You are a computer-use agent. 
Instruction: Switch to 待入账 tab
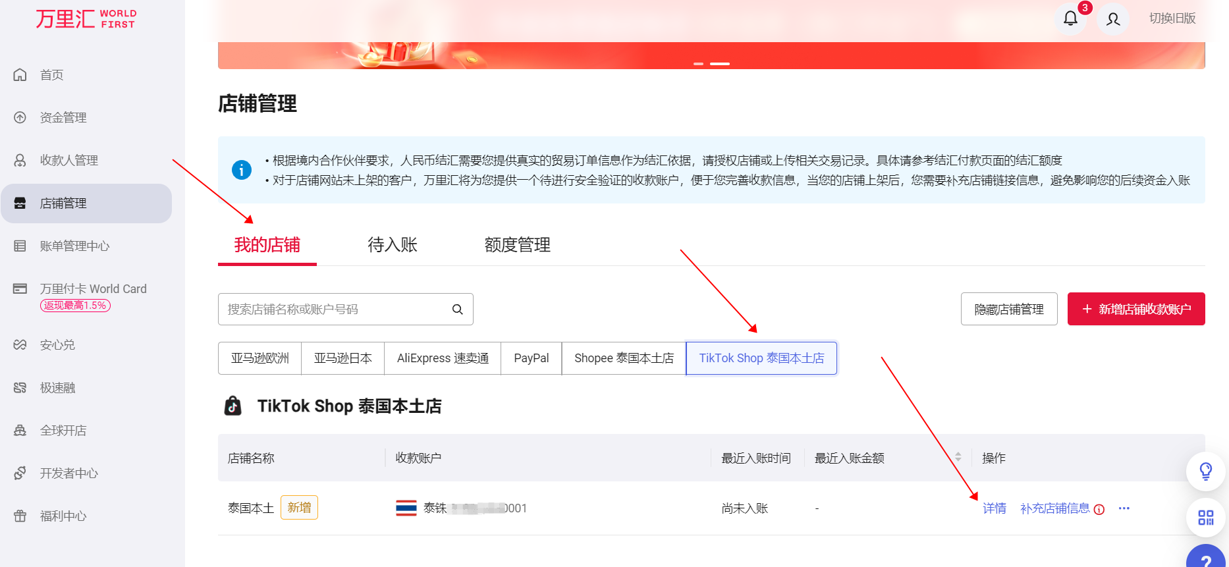pos(393,245)
